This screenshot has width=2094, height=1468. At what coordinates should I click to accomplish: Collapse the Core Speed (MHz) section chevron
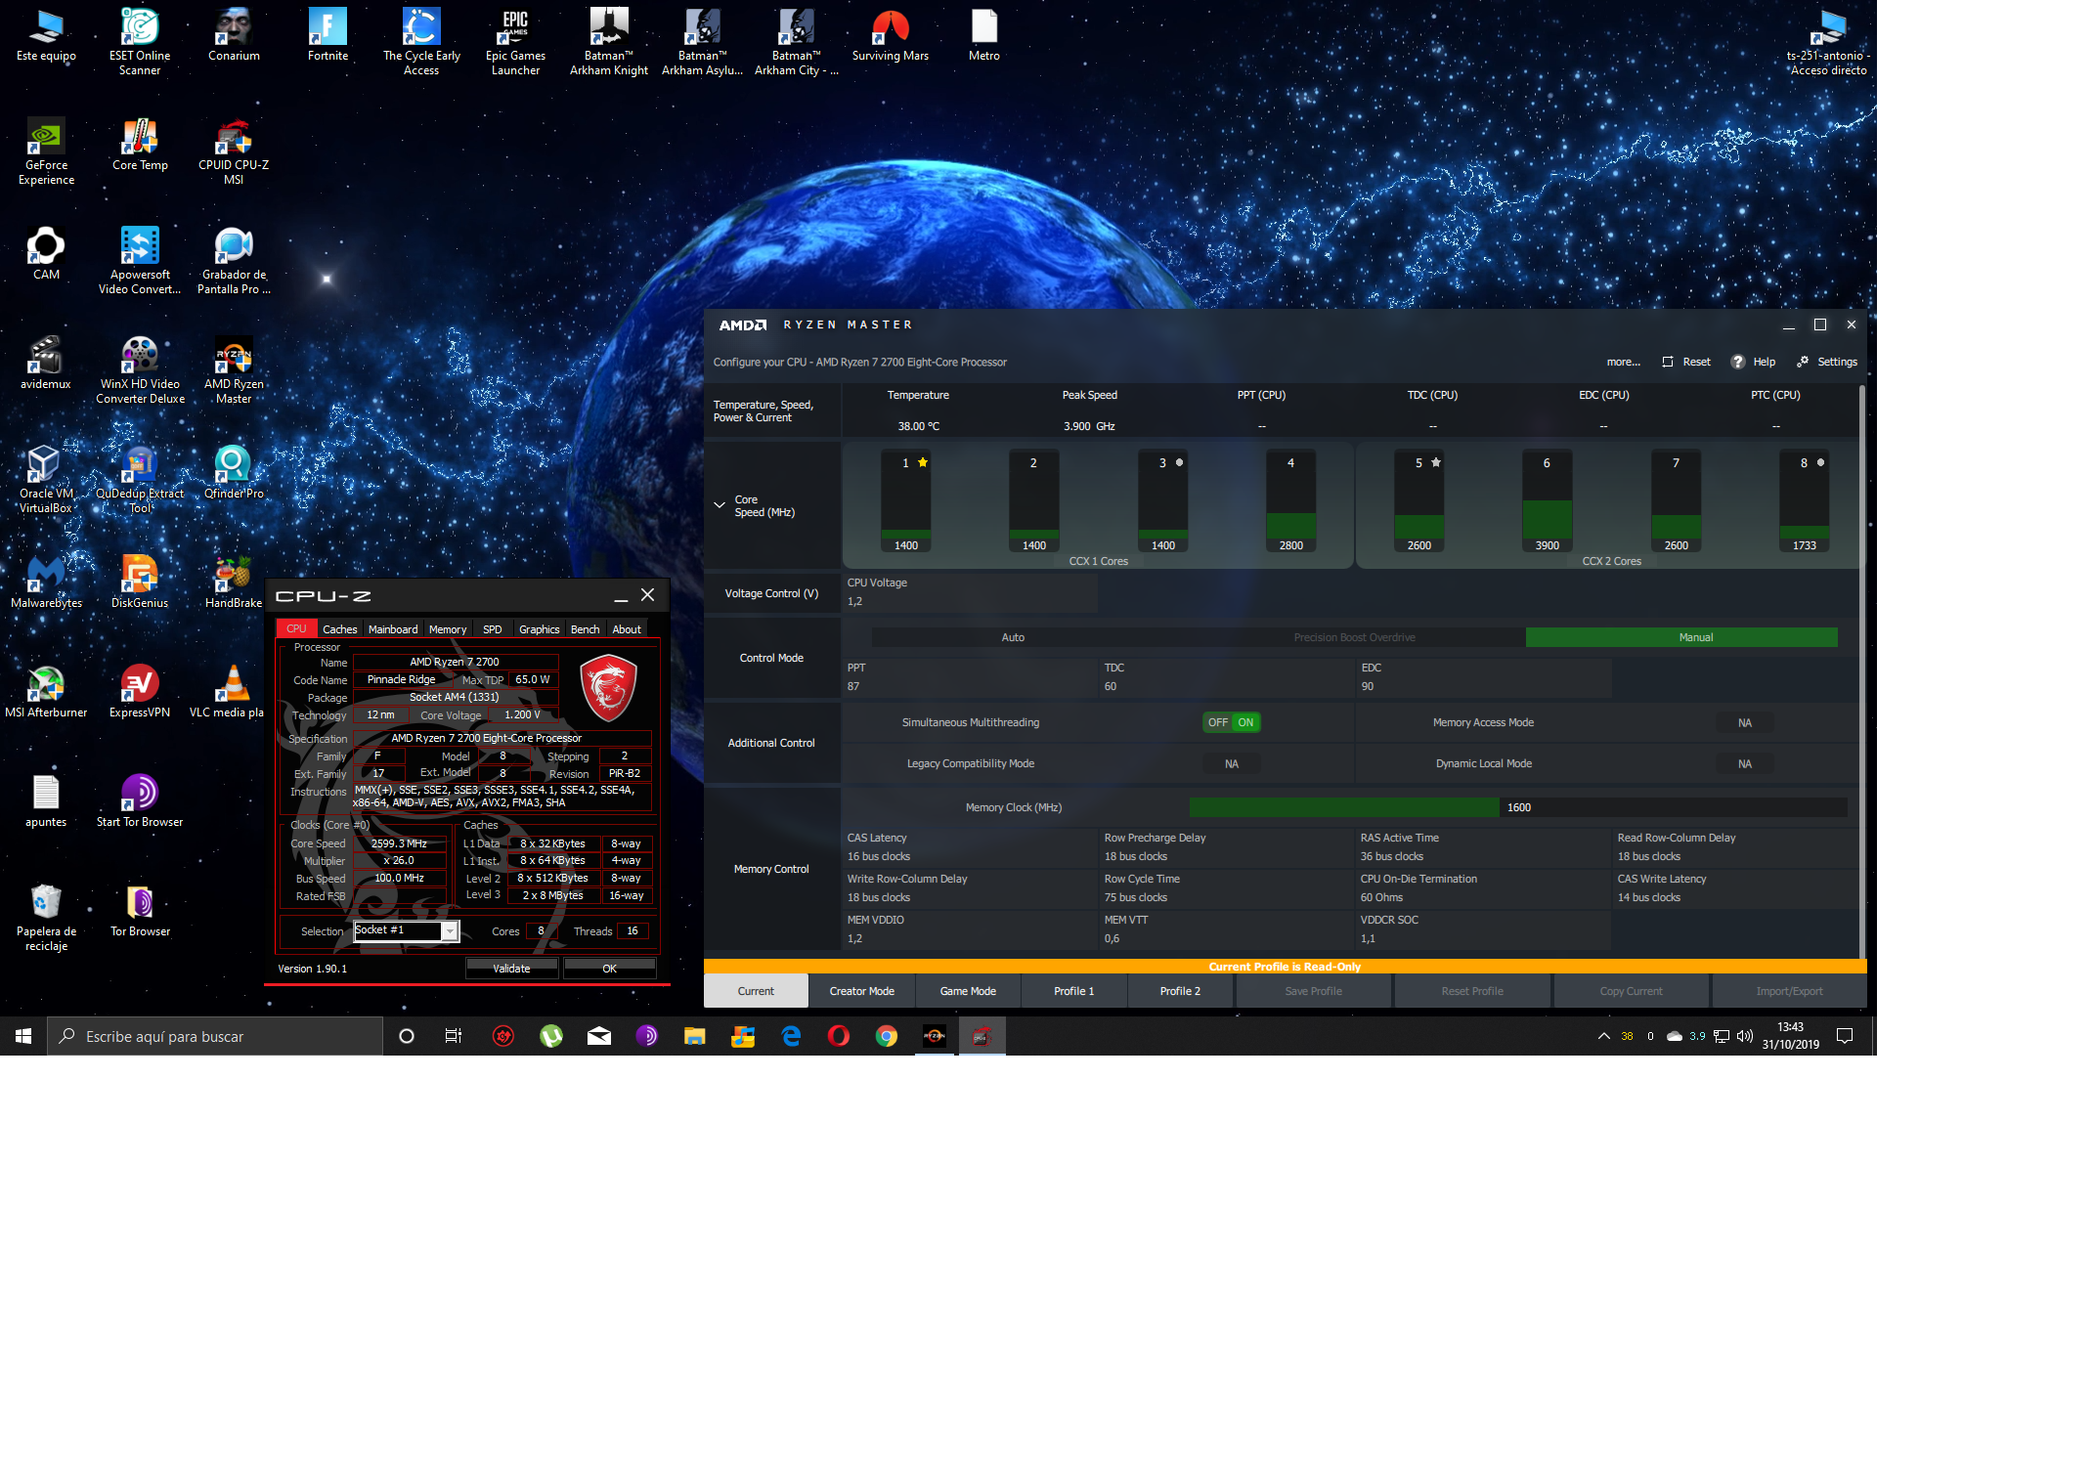[x=720, y=505]
